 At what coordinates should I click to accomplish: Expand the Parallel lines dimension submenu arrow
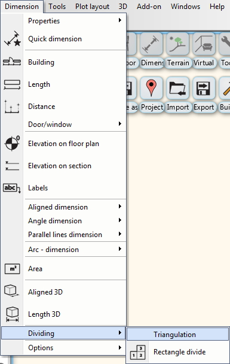pos(119,233)
